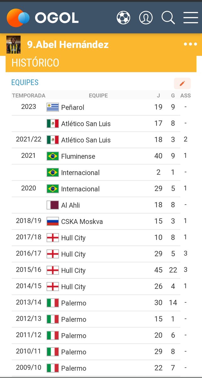Screen dimensions: 202x378
Task: Click the Qatar flag beside Al Ahli
Action: pos(53,205)
